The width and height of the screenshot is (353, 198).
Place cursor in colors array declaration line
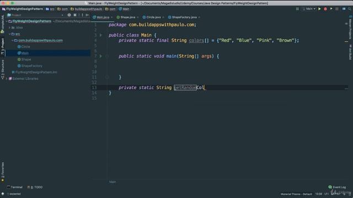point(208,40)
